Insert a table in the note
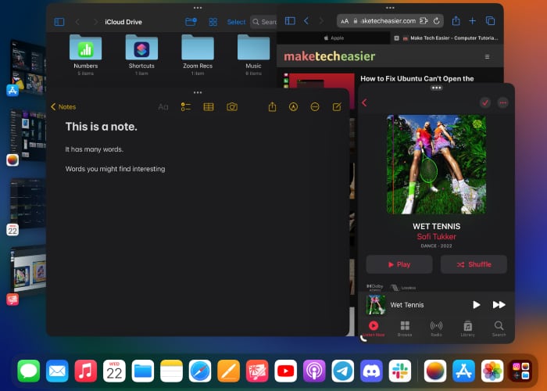 (209, 107)
